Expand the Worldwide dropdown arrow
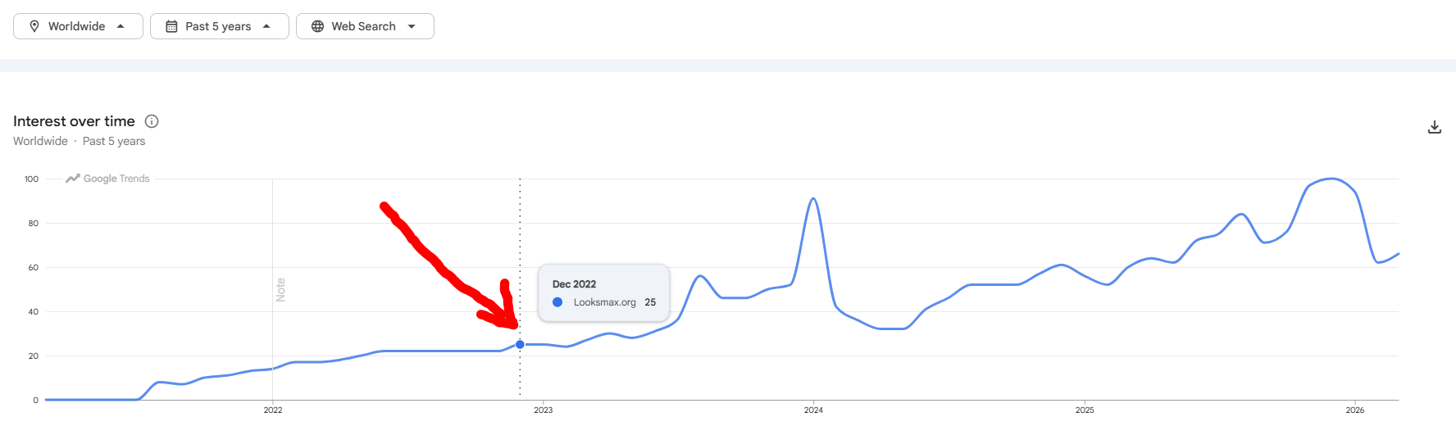 click(x=121, y=26)
